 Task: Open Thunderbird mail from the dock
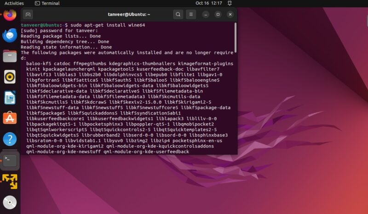tap(10, 35)
